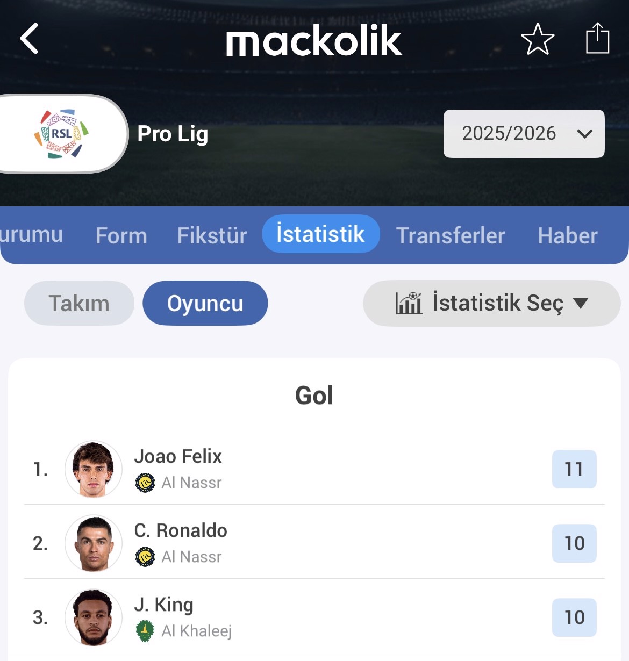Select the Oyuncu toggle
Screen dimensions: 629x661
pyautogui.click(x=205, y=303)
